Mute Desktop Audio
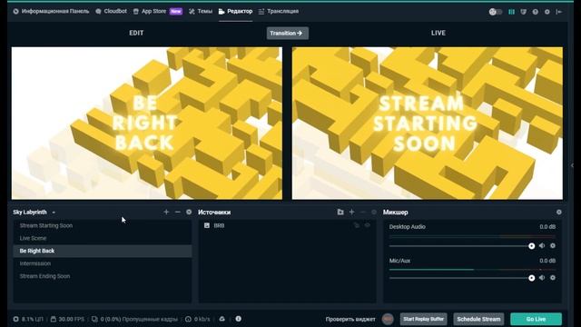 (542, 245)
